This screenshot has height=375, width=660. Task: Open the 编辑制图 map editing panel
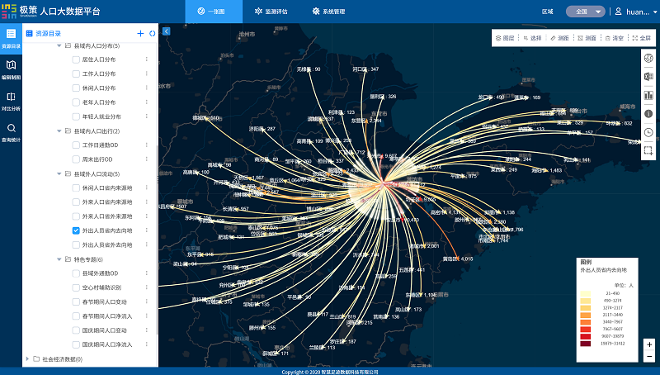(11, 69)
